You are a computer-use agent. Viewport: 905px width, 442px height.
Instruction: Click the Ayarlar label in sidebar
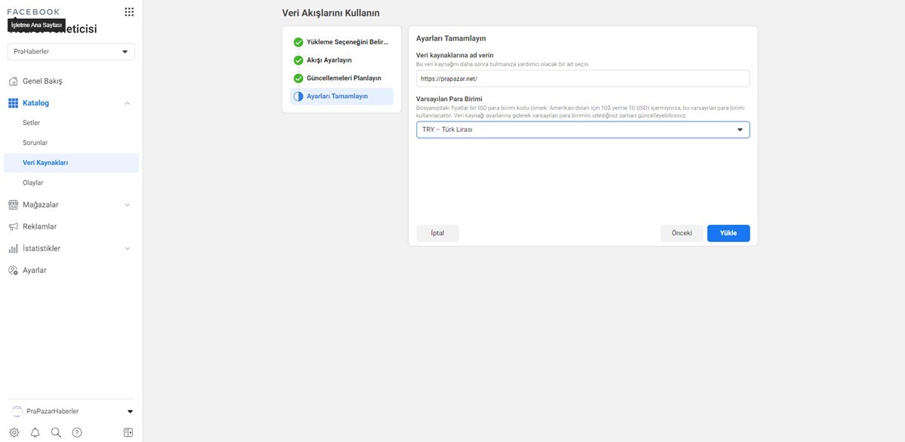coord(35,271)
